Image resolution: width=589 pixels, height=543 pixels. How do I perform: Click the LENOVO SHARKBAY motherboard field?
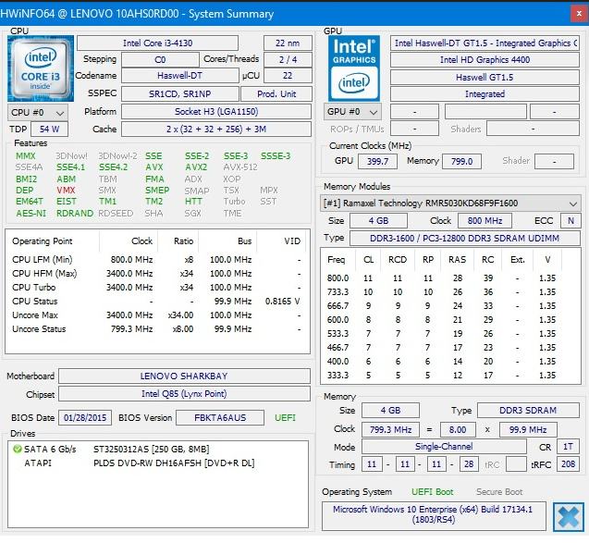184,376
